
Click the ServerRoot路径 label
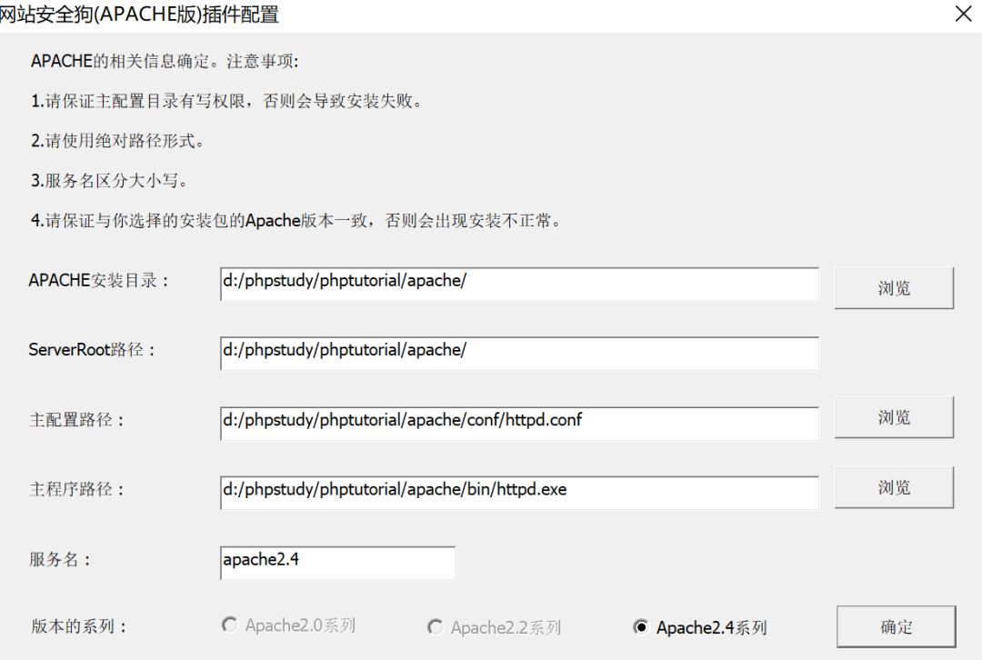tap(92, 349)
